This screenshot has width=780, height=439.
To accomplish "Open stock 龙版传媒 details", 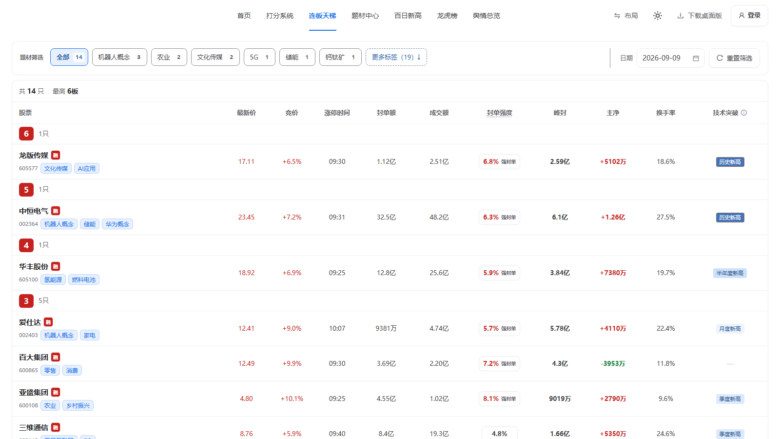I will click(x=34, y=155).
